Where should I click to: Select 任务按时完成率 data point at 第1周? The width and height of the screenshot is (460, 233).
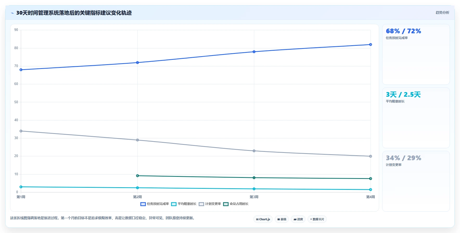pyautogui.click(x=21, y=70)
